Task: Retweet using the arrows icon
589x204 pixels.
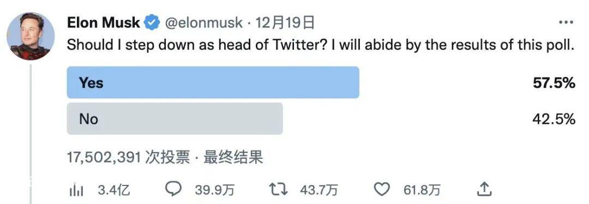Action: tap(278, 190)
